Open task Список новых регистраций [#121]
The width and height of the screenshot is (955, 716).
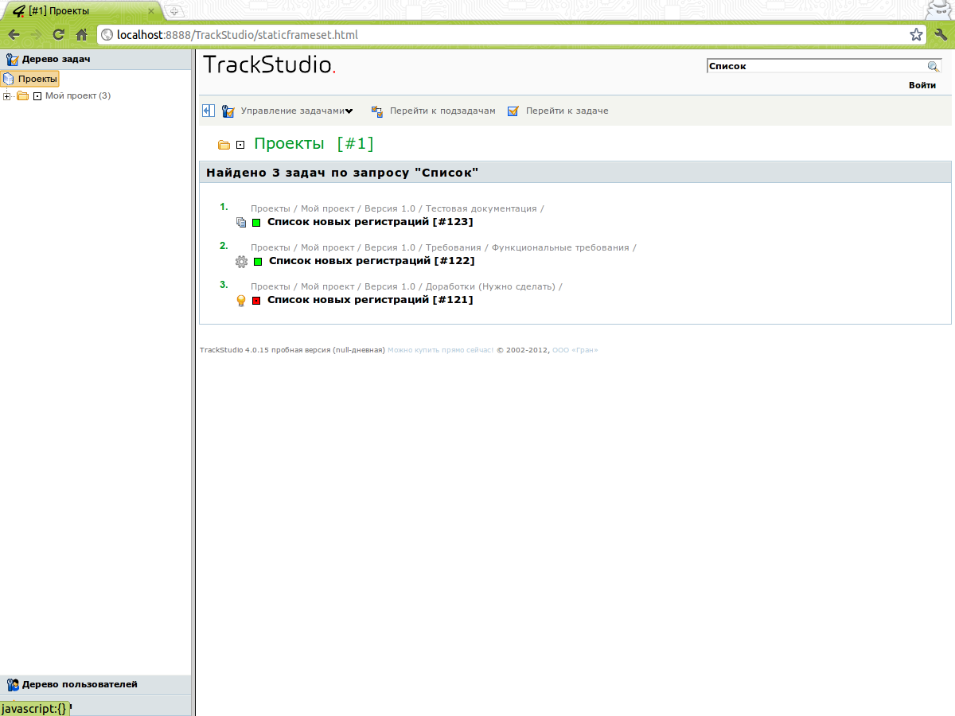tap(370, 300)
